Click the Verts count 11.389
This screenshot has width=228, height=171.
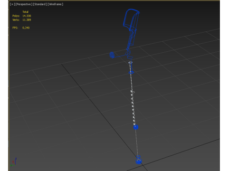coord(27,20)
